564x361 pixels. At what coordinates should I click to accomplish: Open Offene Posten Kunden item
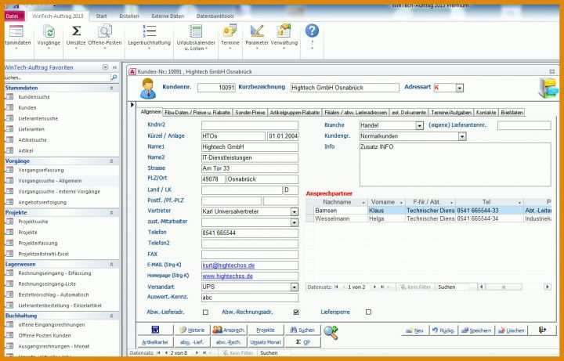pyautogui.click(x=45, y=335)
